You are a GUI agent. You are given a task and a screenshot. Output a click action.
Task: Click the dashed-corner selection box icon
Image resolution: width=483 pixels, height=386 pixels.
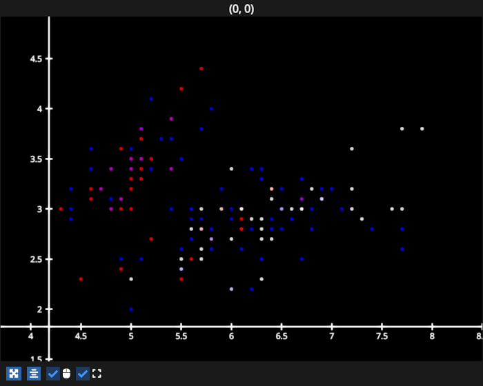[97, 374]
